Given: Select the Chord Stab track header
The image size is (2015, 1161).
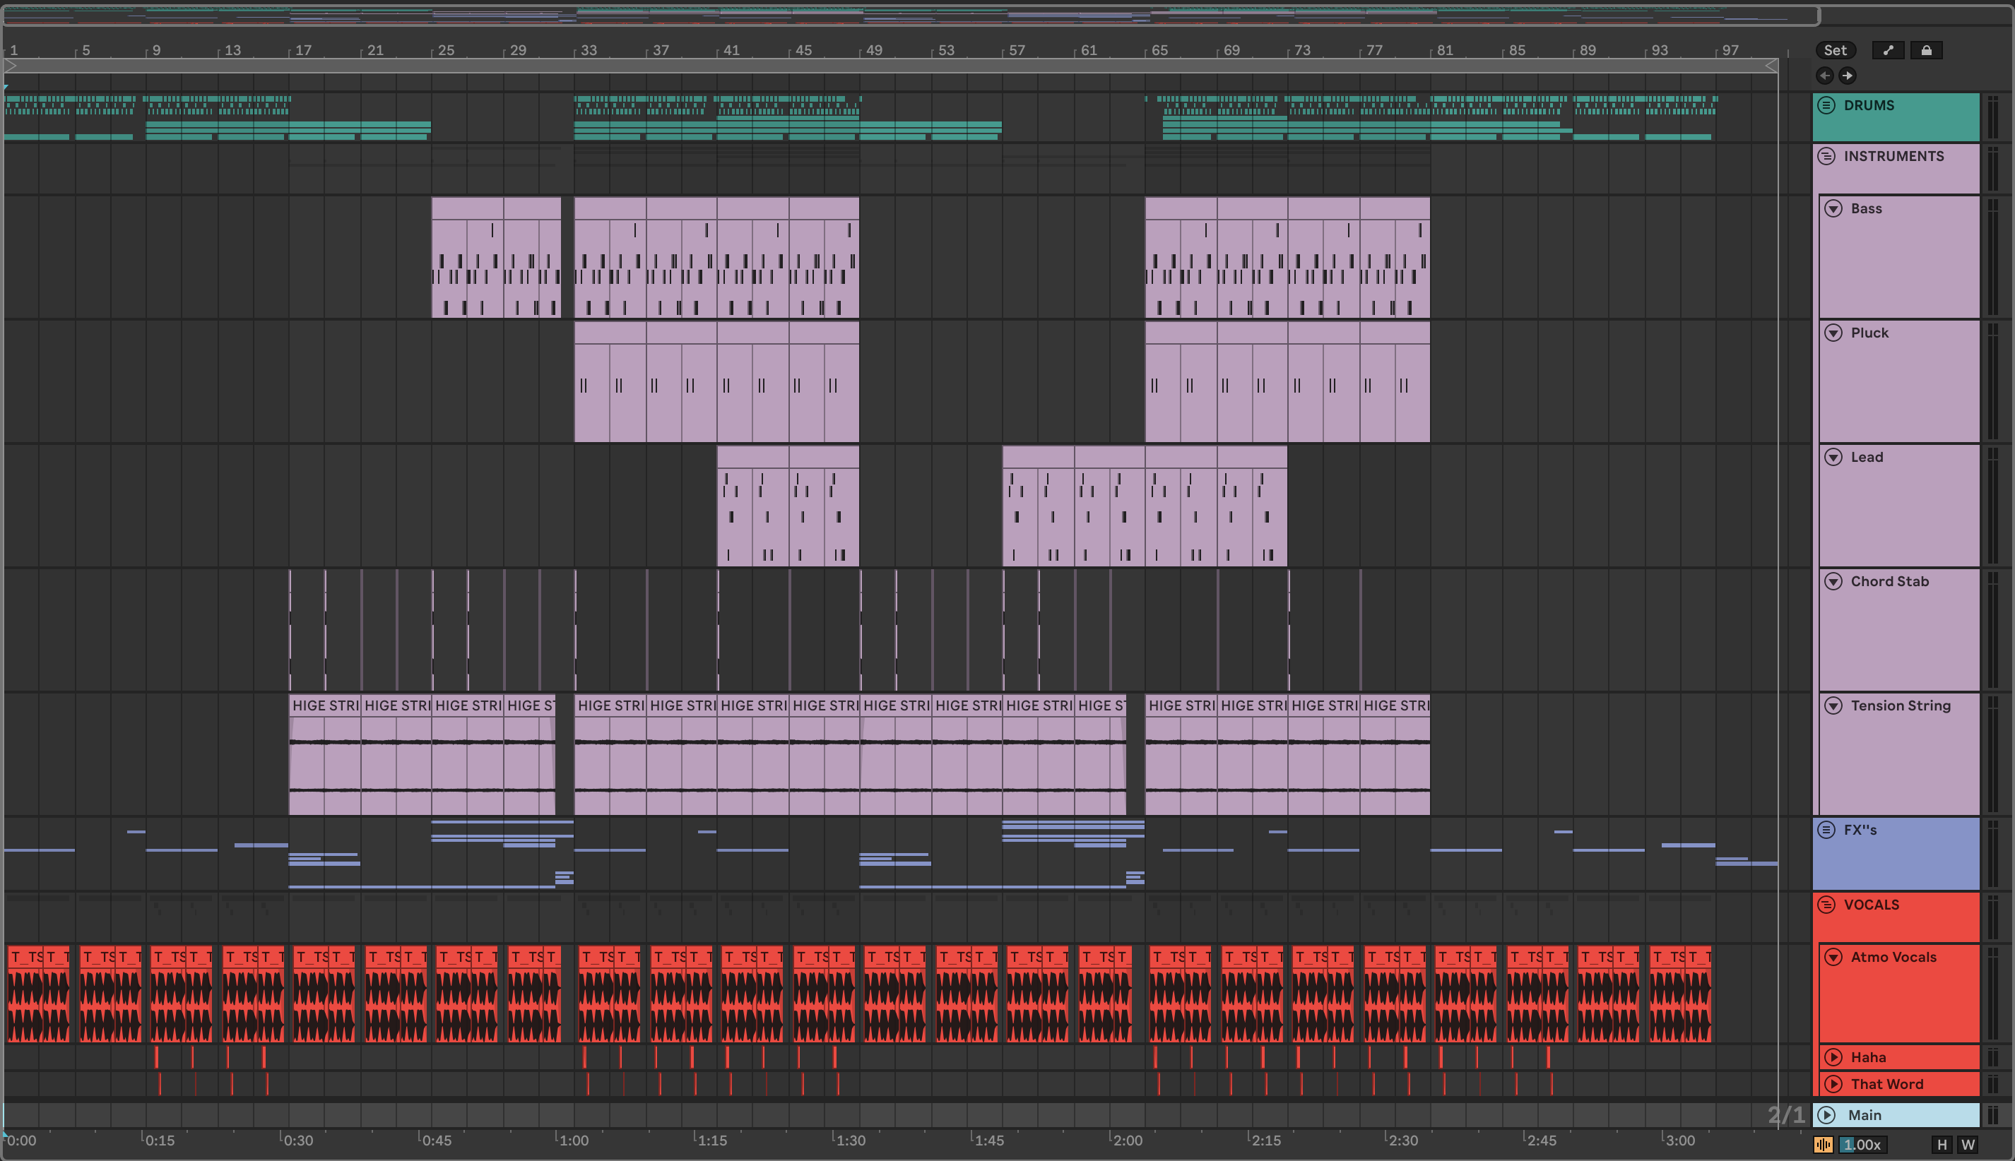Looking at the screenshot, I should (1890, 581).
